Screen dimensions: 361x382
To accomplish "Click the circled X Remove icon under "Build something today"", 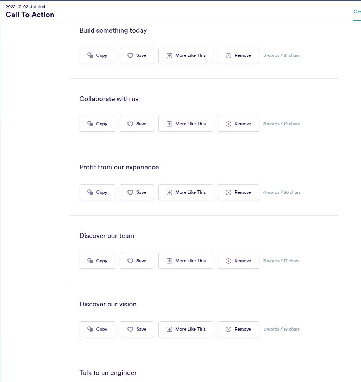I will tap(228, 55).
